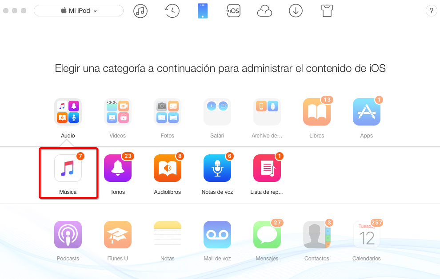Open the move to iOS icon
Viewport: 440px width, 279px height.
233,11
